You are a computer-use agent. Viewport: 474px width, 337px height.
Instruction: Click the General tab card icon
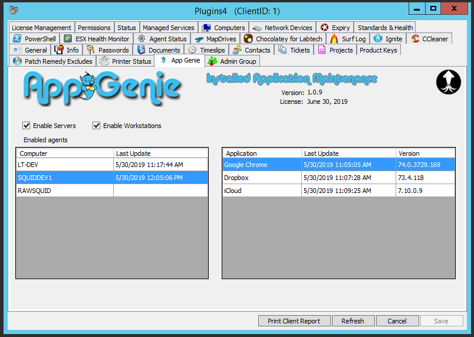17,50
